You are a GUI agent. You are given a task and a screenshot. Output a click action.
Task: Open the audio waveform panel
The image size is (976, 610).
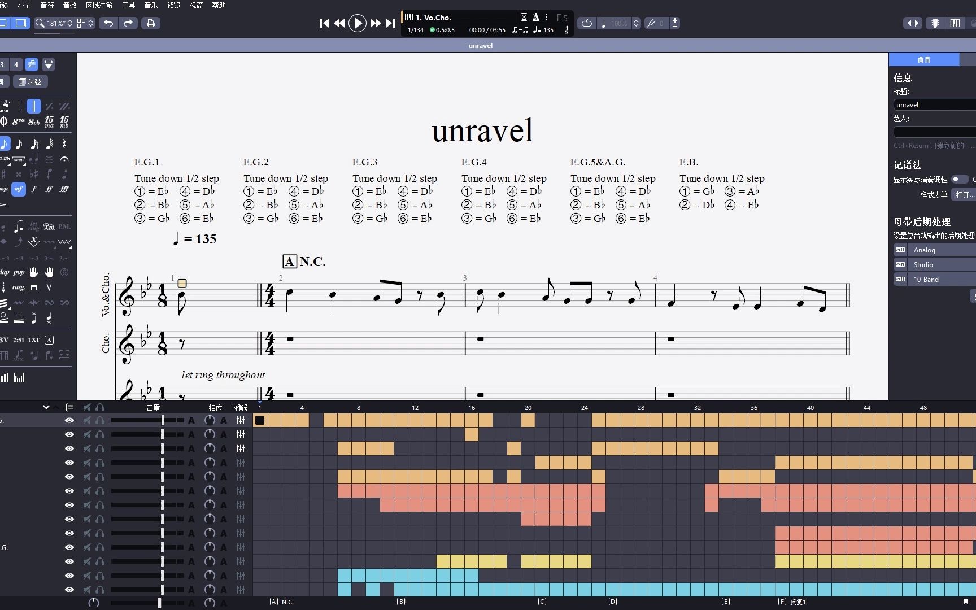click(x=913, y=23)
